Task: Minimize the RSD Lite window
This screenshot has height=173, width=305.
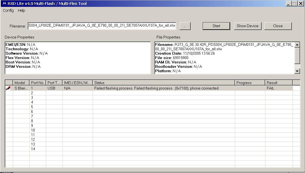Action: coord(288,4)
